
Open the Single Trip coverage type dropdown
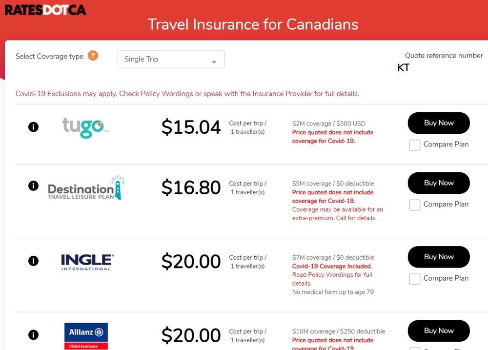click(171, 59)
